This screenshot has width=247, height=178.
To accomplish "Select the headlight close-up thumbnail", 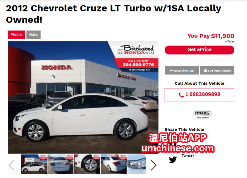I will pos(136,164).
